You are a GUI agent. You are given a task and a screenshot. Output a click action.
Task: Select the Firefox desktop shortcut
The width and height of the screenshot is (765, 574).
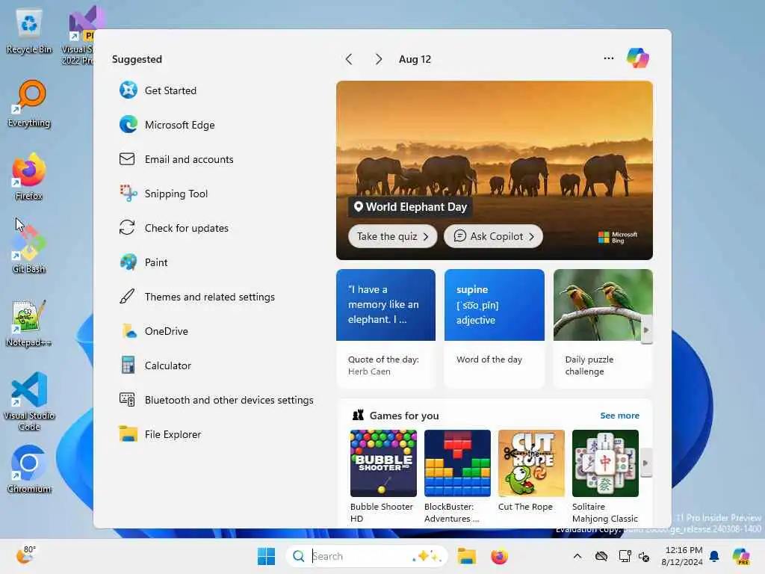pos(29,177)
